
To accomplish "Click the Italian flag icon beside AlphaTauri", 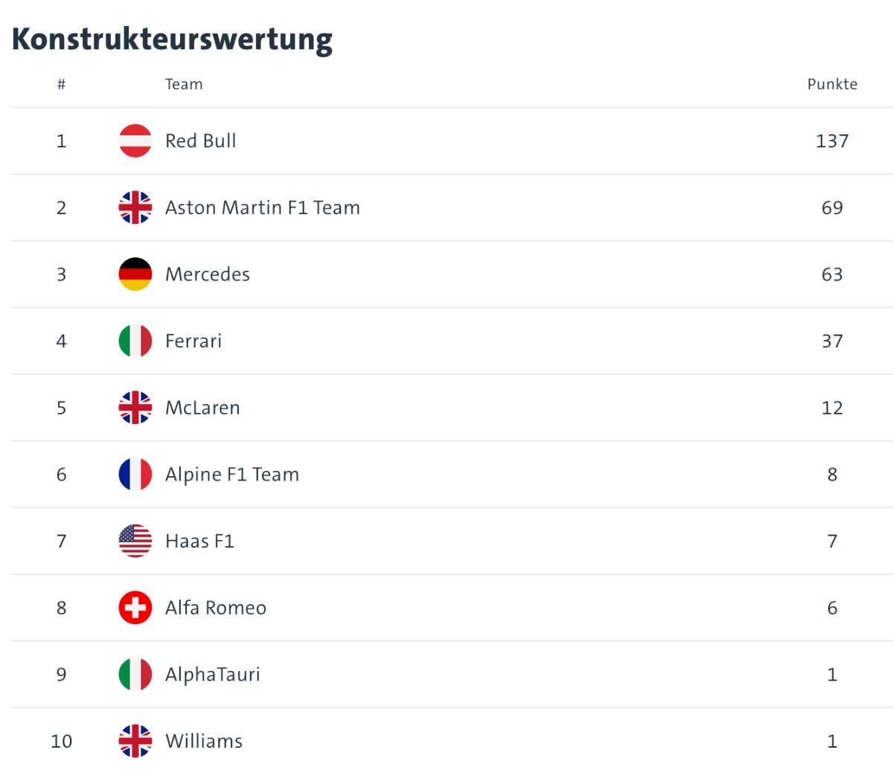I will (135, 675).
